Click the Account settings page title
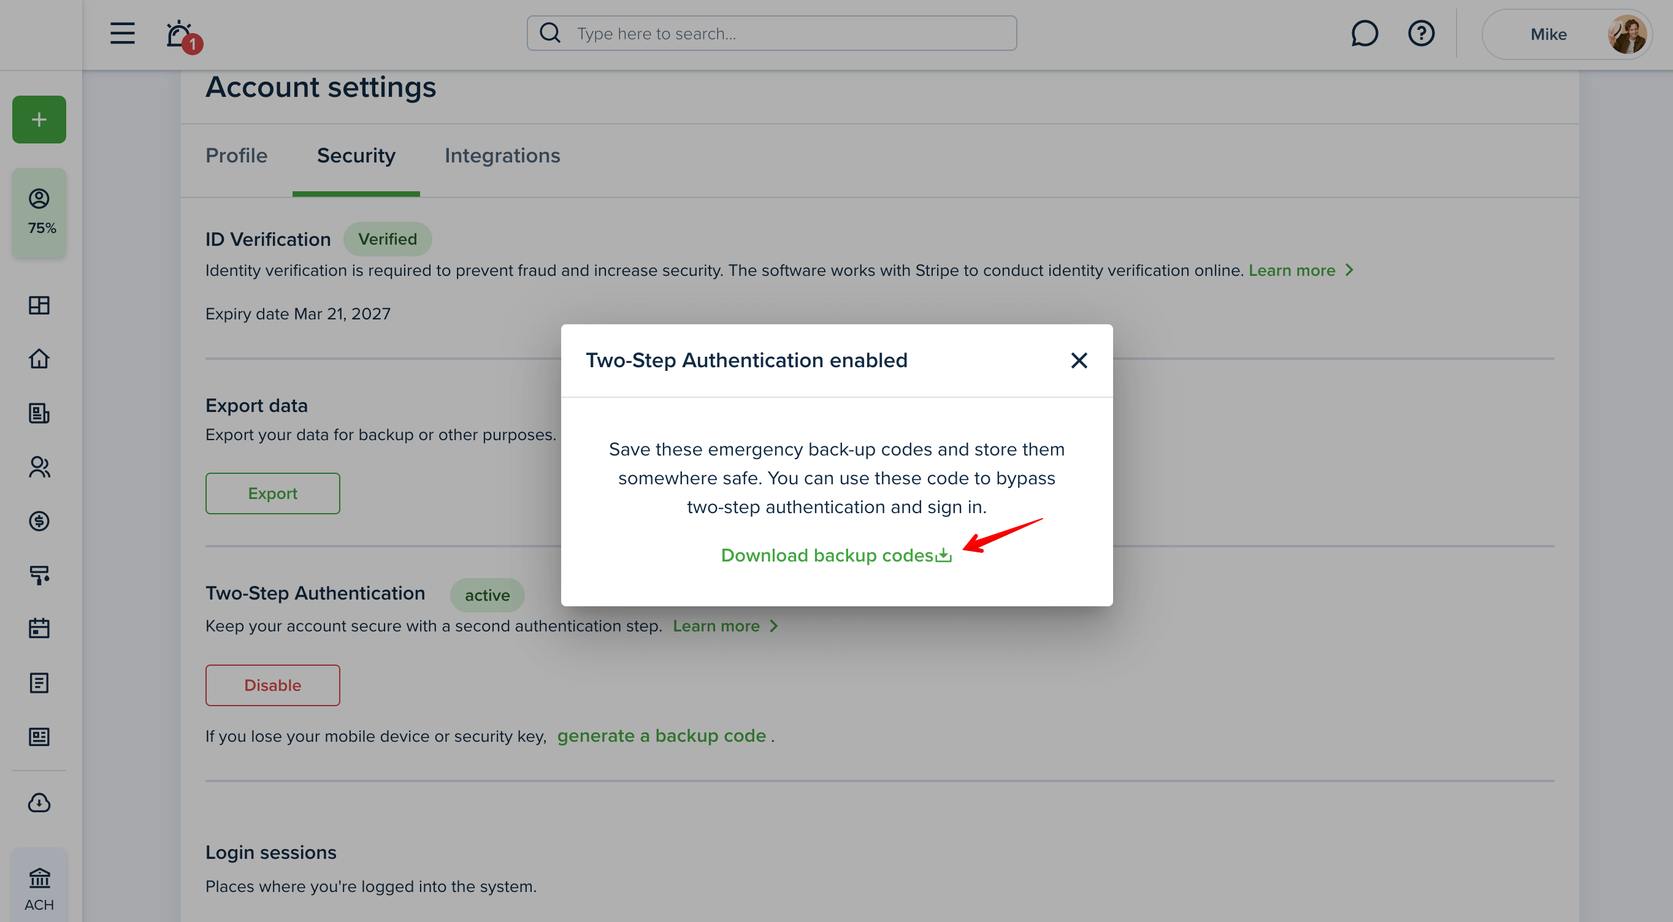The width and height of the screenshot is (1673, 922). pyautogui.click(x=321, y=87)
